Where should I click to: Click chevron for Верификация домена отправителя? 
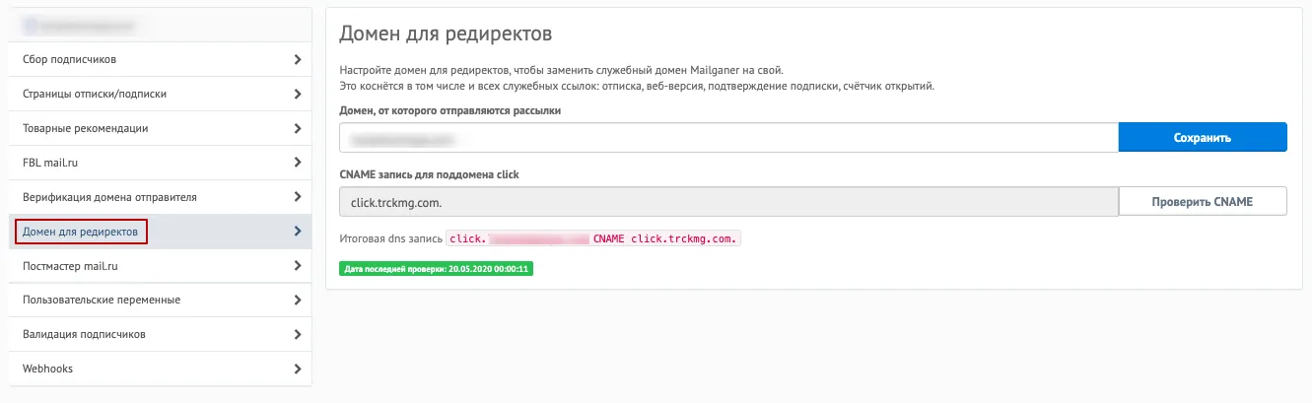point(298,197)
